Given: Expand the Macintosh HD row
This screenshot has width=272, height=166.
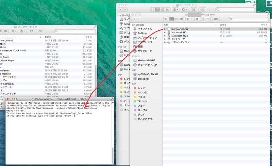Looking at the screenshot, I should click(x=165, y=32).
